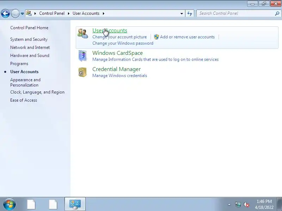
Task: Select User Accounts in the breadcrumb
Action: (x=86, y=13)
